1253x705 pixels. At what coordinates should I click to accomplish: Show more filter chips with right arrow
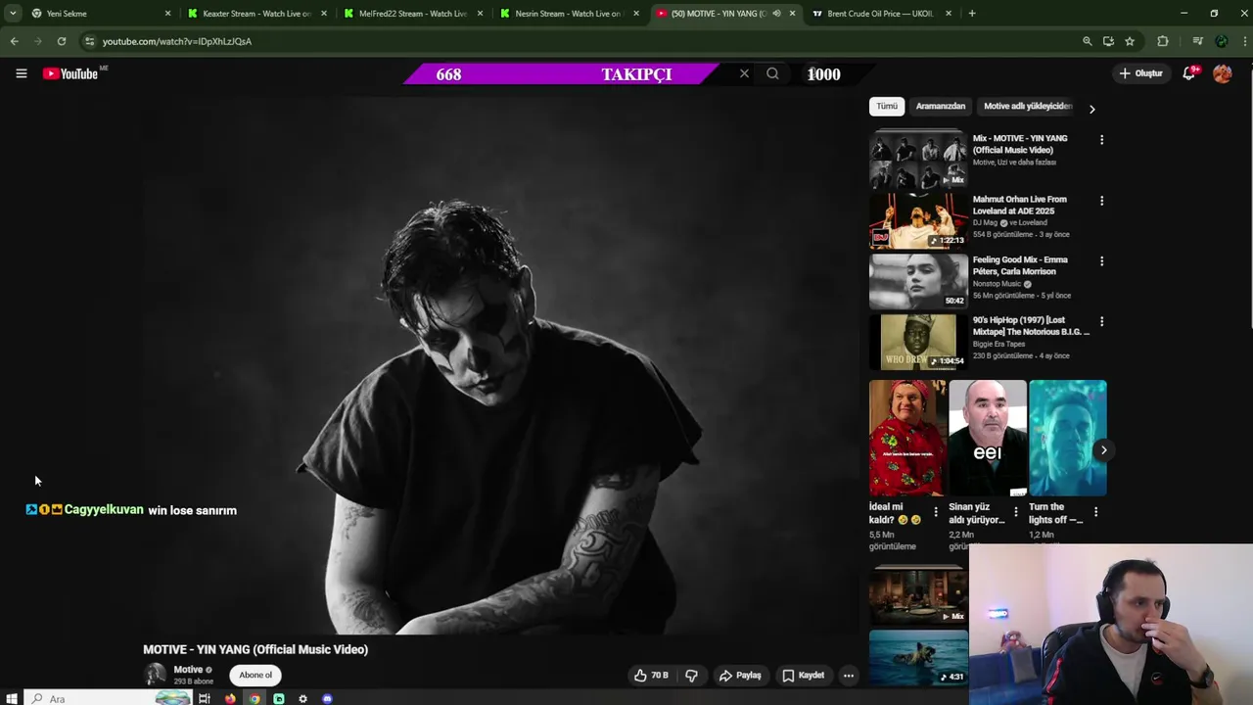point(1091,108)
